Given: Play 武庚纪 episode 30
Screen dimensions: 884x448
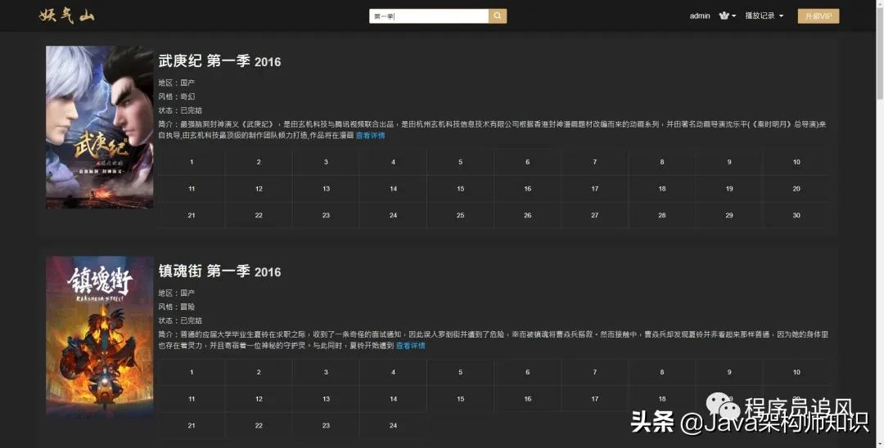Looking at the screenshot, I should click(796, 215).
